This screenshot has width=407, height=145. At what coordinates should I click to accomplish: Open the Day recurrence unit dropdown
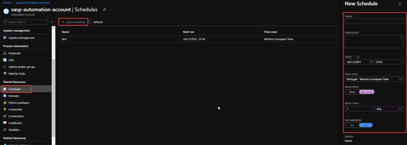[389, 109]
